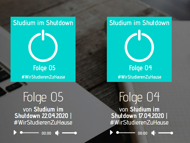Click 'Studium im Shutdown' heading on Folge 04 cover
190x143 pixels.
point(139,23)
